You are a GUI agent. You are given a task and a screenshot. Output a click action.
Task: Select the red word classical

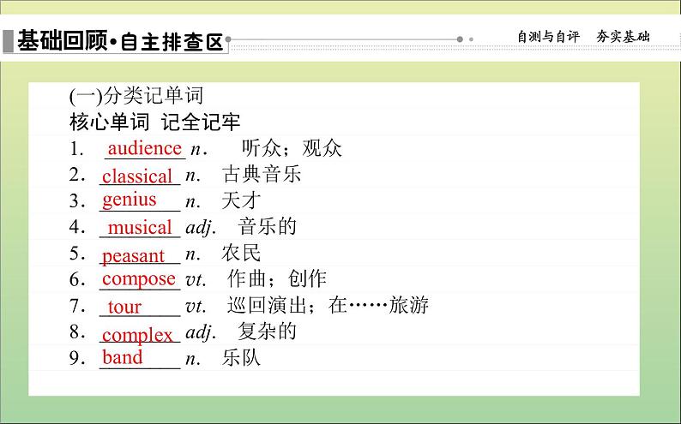(137, 176)
